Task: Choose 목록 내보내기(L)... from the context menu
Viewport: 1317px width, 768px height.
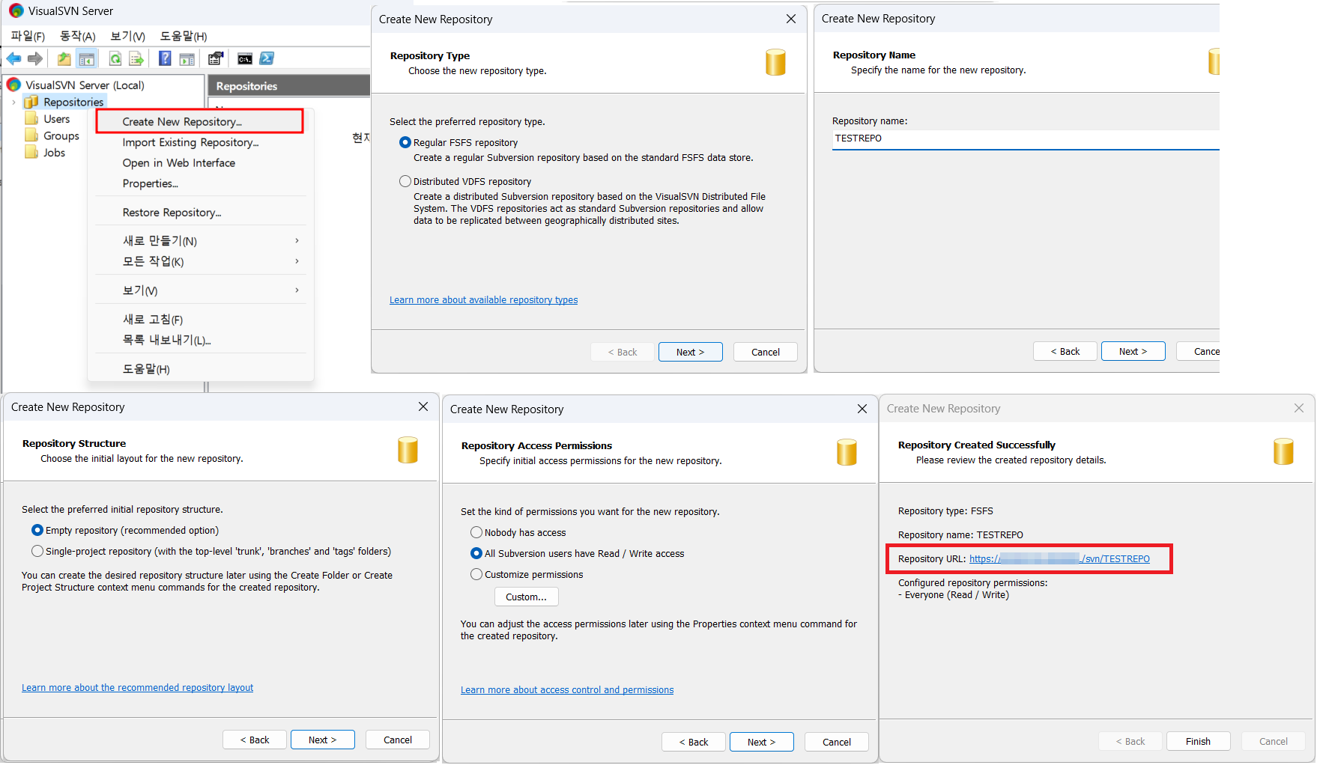Action: (199, 340)
